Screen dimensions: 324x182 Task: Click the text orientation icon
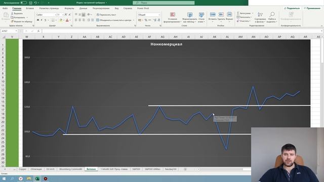point(89,15)
